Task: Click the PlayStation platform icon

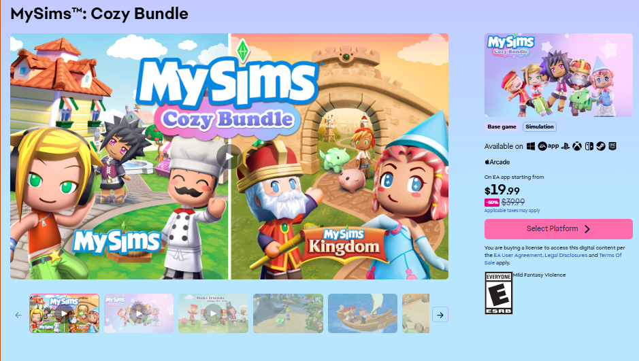Action: coord(566,147)
